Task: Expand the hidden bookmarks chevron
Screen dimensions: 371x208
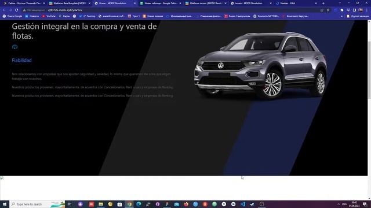Action: pyautogui.click(x=341, y=16)
